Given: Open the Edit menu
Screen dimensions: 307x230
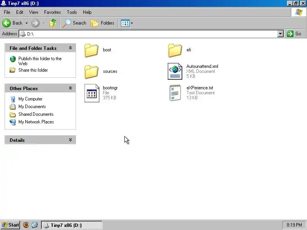Looking at the screenshot, I should coord(20,12).
